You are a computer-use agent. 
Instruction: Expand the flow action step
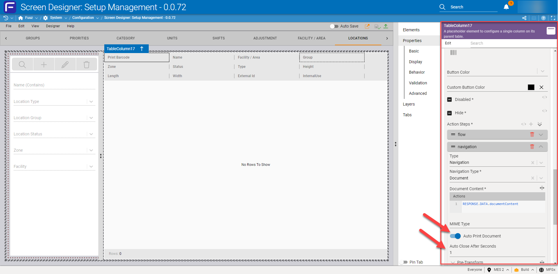coord(541,135)
